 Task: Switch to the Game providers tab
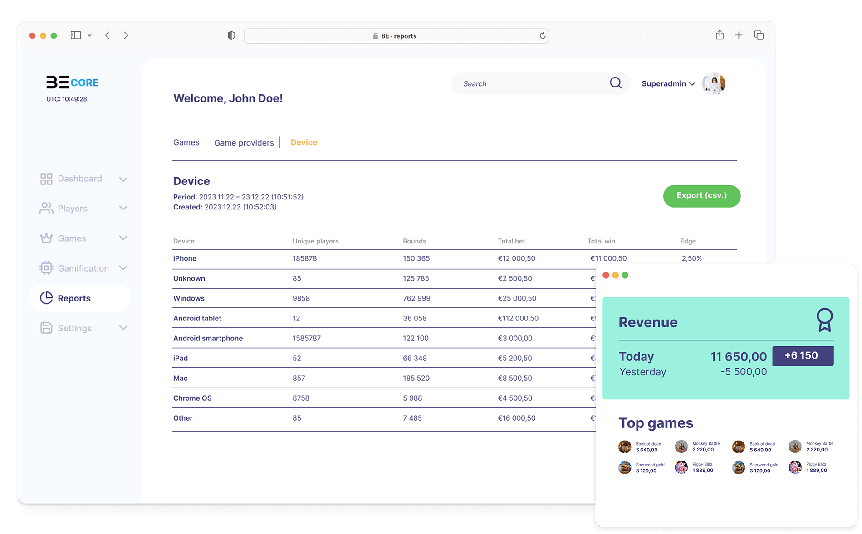click(244, 142)
